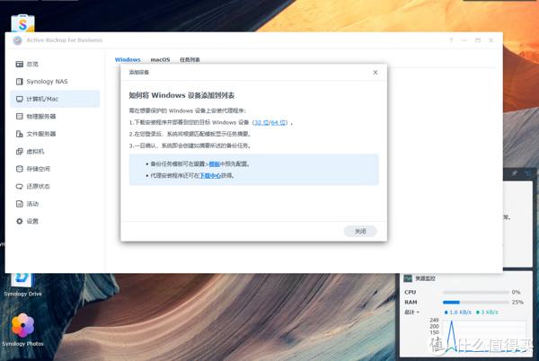
Task: Click the widget panel icon beside the pin
Action: click(528, 173)
